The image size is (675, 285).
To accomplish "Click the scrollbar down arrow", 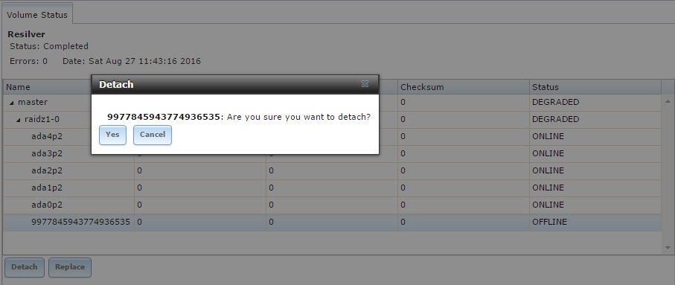I will 668,248.
